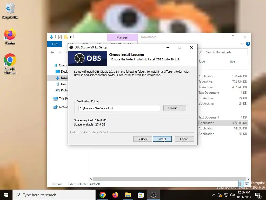This screenshot has height=200, width=266.
Task: Click the horizontal scrollbar right arrow
Action: pos(249,179)
